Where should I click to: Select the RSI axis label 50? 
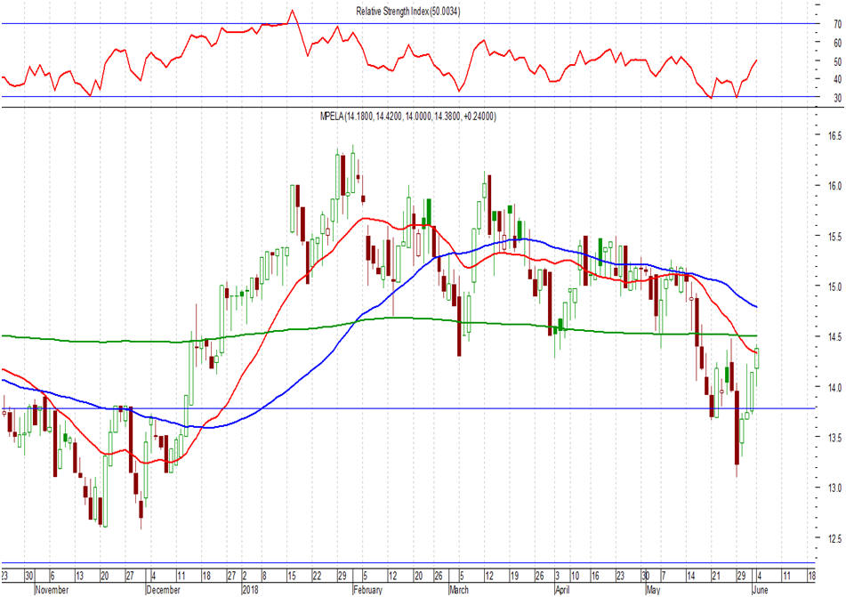(x=837, y=61)
